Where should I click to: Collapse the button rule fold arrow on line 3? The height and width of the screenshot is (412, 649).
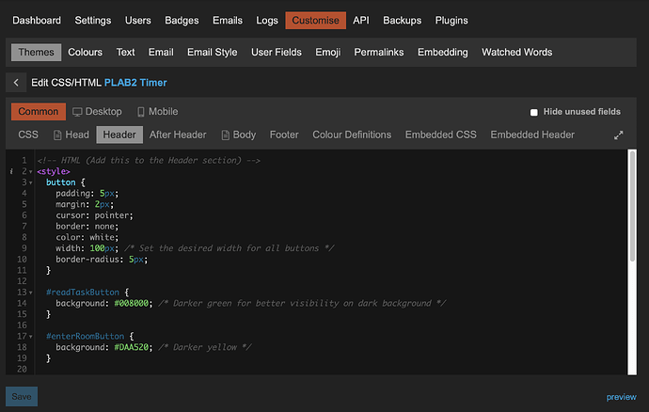(31, 182)
